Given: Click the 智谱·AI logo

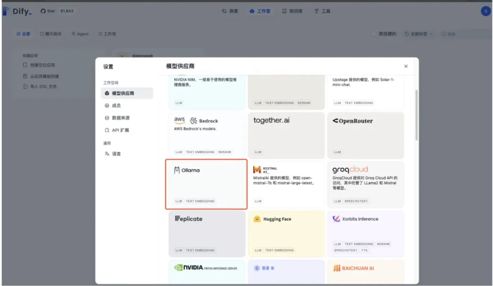Looking at the screenshot, I should pos(264,268).
